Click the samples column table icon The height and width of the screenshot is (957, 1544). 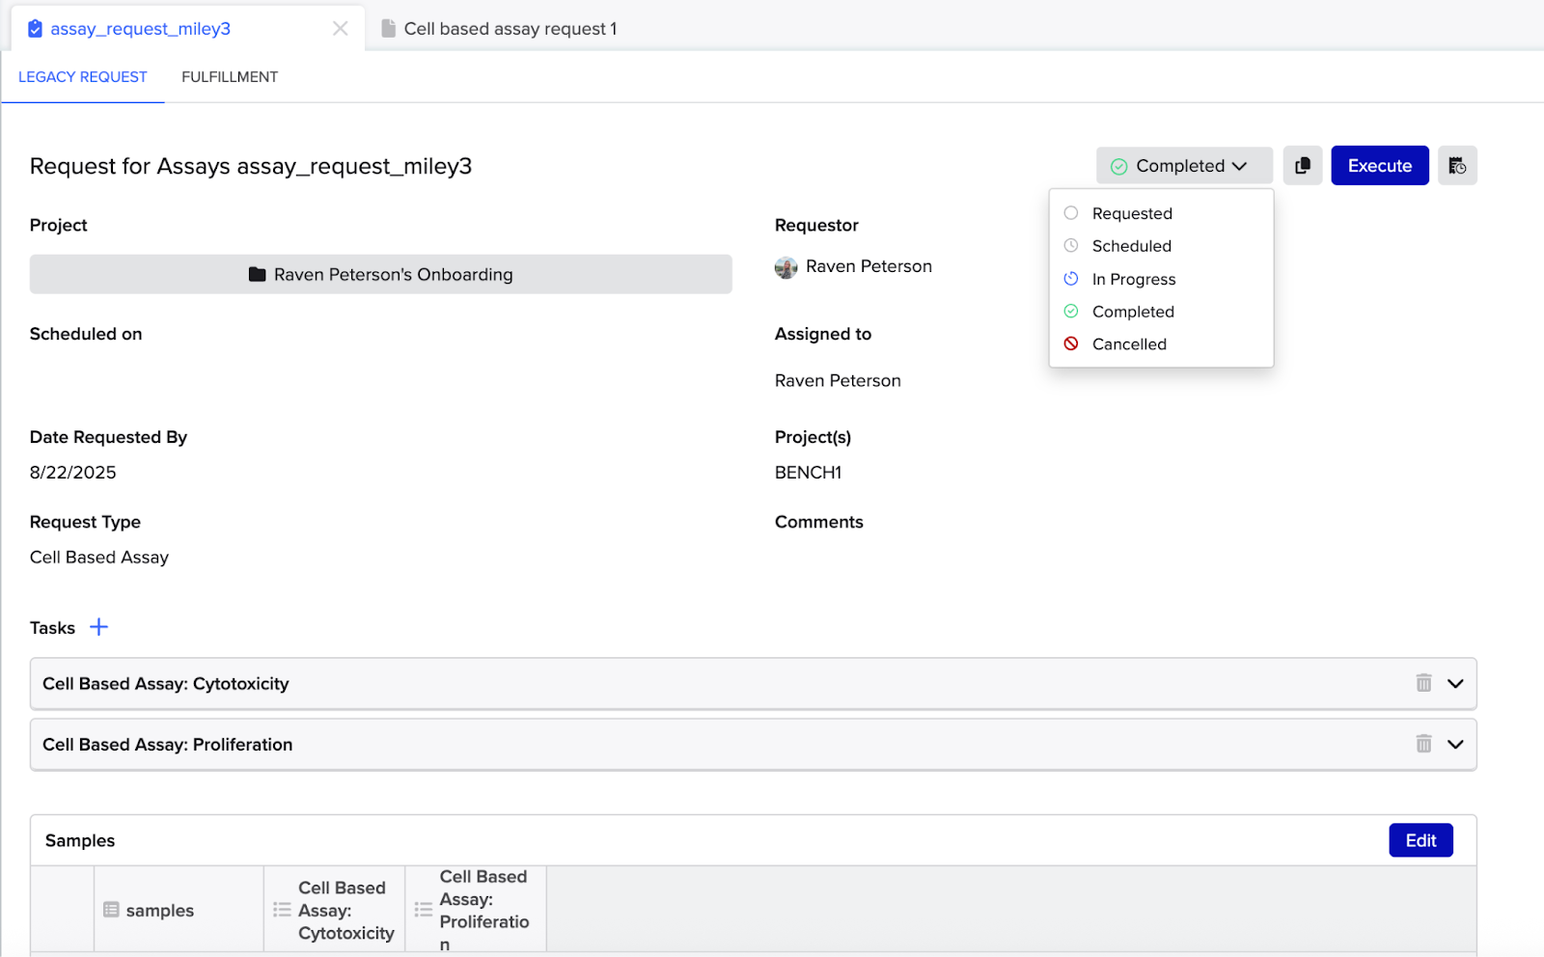tap(111, 910)
